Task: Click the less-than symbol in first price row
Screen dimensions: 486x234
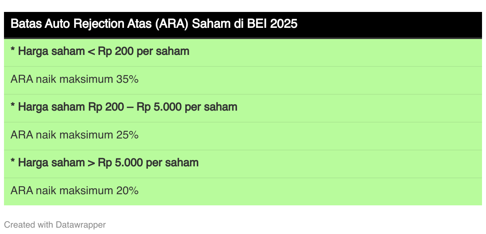Action: click(x=91, y=52)
